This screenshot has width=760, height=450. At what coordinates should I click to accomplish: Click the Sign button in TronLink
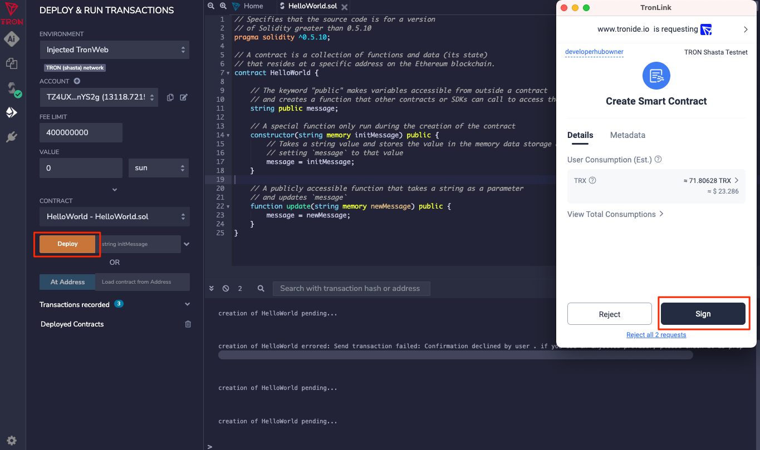pyautogui.click(x=703, y=314)
